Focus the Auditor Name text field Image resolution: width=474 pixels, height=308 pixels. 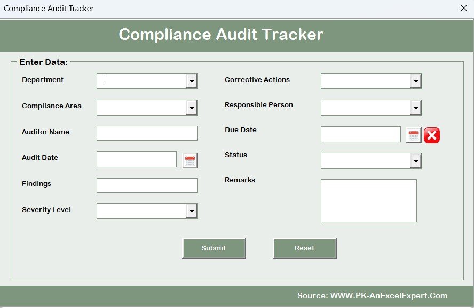click(147, 133)
